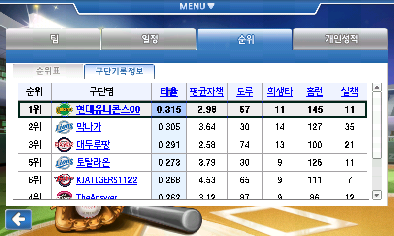This screenshot has height=236, width=394.
Task: Select the 순위 tab
Action: (245, 39)
